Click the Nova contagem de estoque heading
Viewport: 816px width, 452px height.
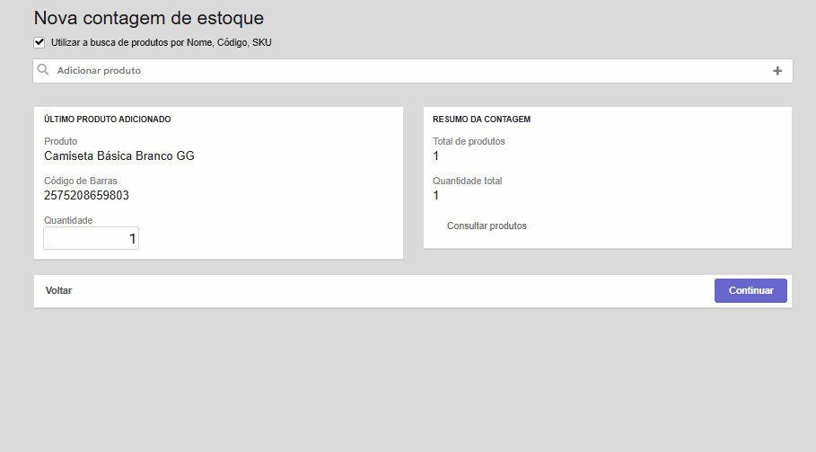point(149,18)
